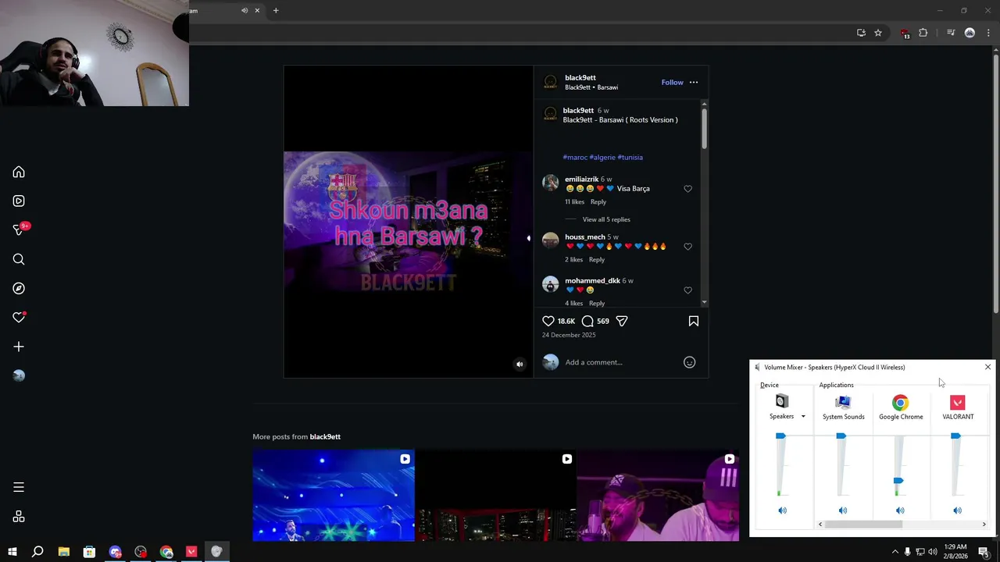This screenshot has height=562, width=1000.
Task: Open Windows taskbar search
Action: click(37, 552)
